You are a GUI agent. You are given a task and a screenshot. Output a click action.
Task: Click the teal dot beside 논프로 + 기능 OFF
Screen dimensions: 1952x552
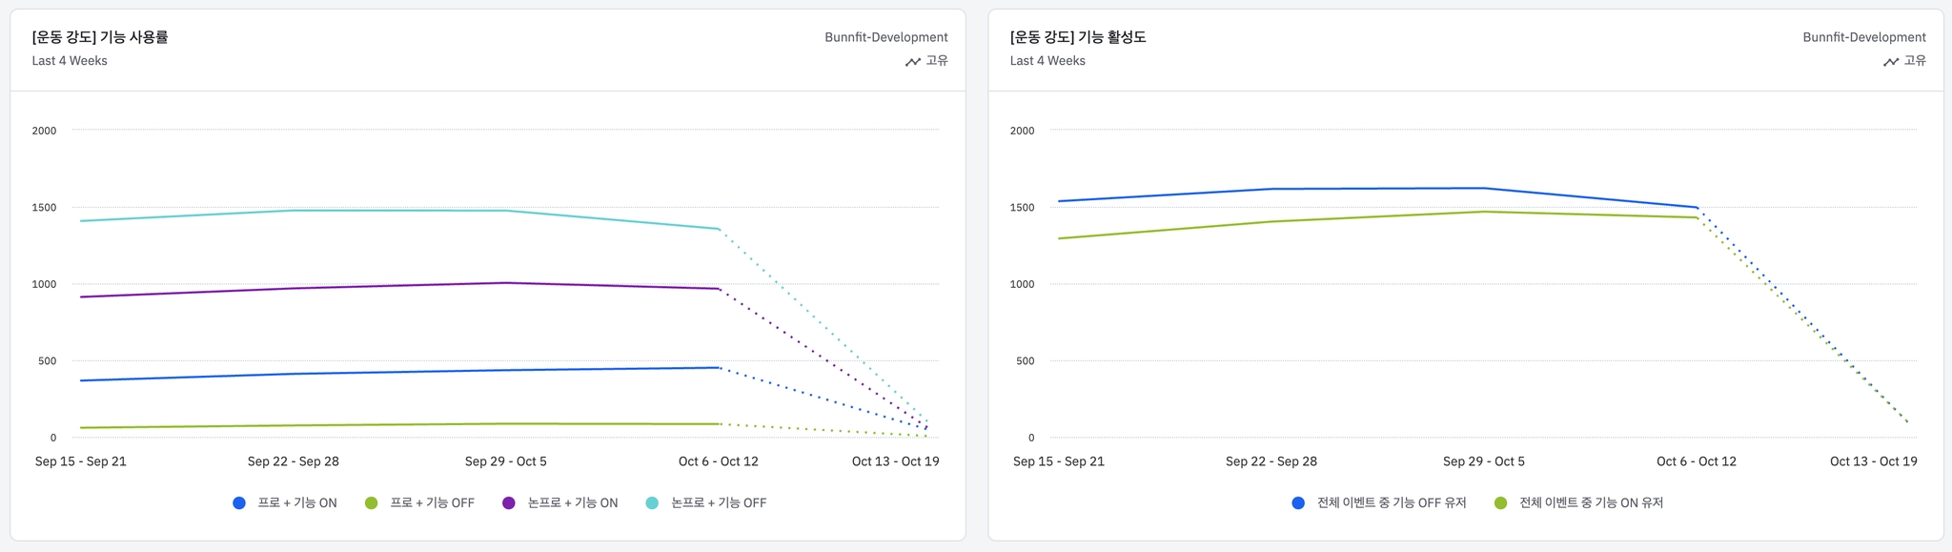(x=652, y=503)
